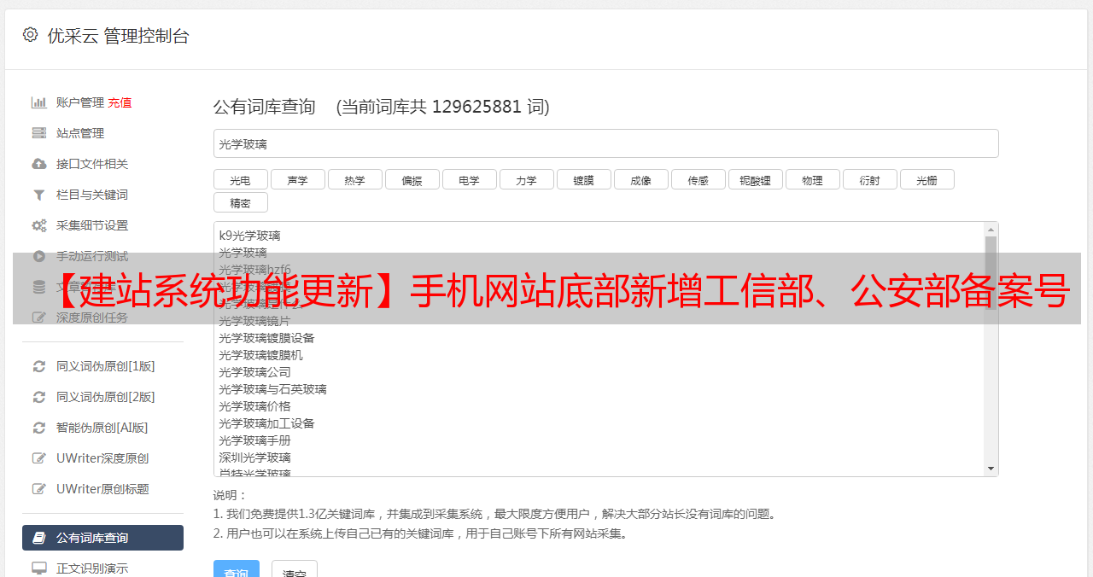This screenshot has width=1093, height=577.
Task: Click the results list scrollbar up arrow
Action: click(991, 230)
